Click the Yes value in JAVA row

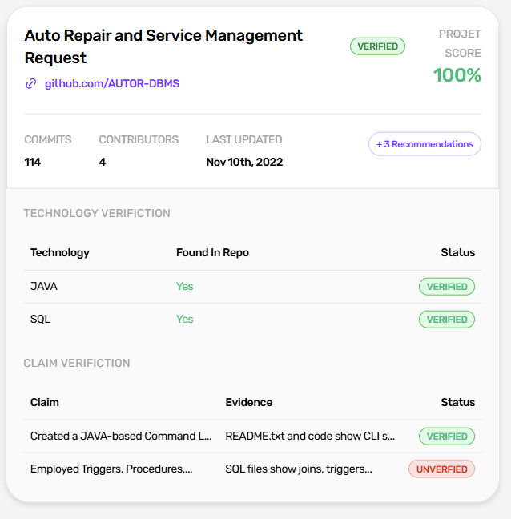pos(184,286)
